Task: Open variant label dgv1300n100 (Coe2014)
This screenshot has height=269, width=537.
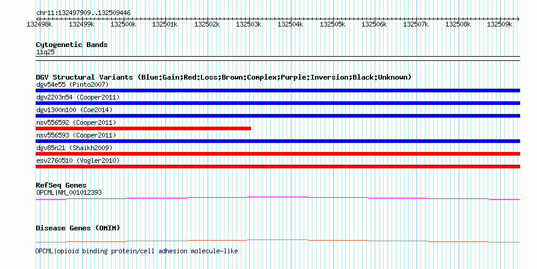Action: (x=74, y=110)
